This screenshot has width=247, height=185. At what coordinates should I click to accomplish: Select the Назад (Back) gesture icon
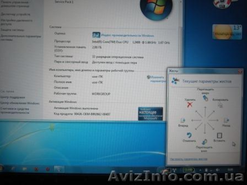point(226,120)
